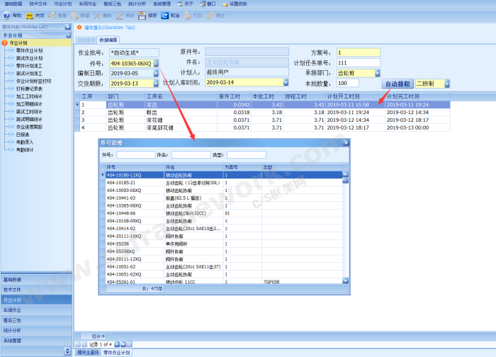Click the 自动排程 button
The image size is (496, 357).
pyautogui.click(x=398, y=84)
